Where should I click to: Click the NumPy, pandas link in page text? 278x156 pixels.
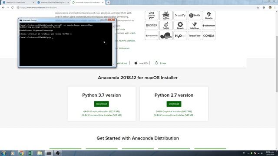tap(127, 41)
